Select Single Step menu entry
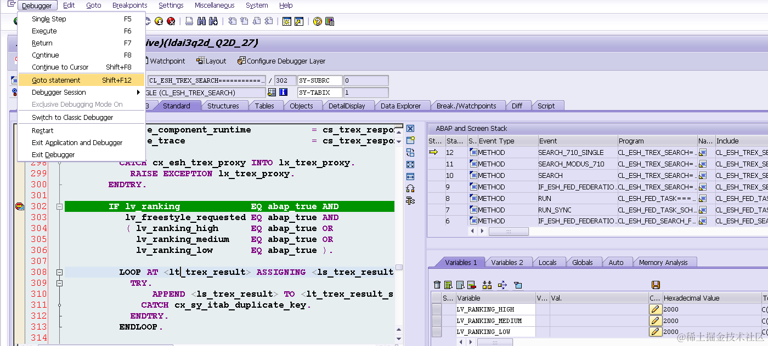Image resolution: width=768 pixels, height=346 pixels. (x=82, y=19)
